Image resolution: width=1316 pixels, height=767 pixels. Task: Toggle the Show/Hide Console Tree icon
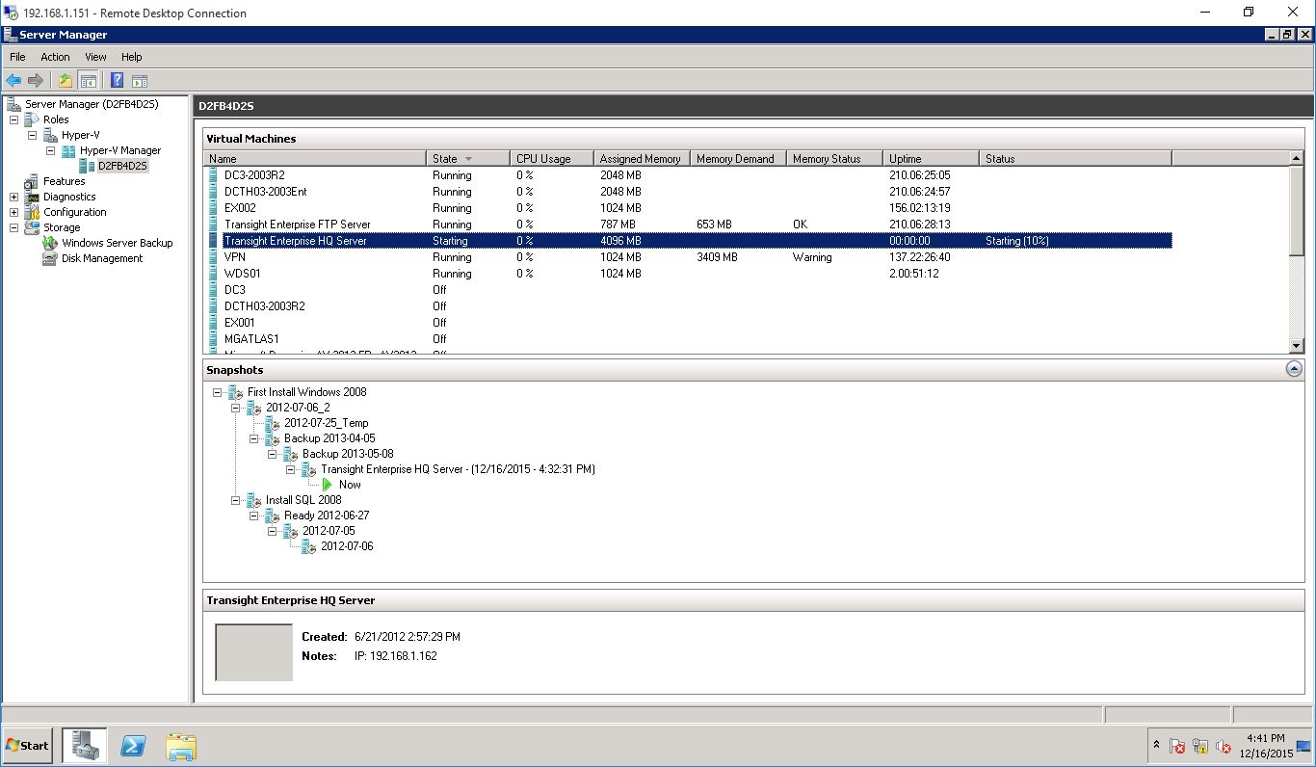click(88, 81)
